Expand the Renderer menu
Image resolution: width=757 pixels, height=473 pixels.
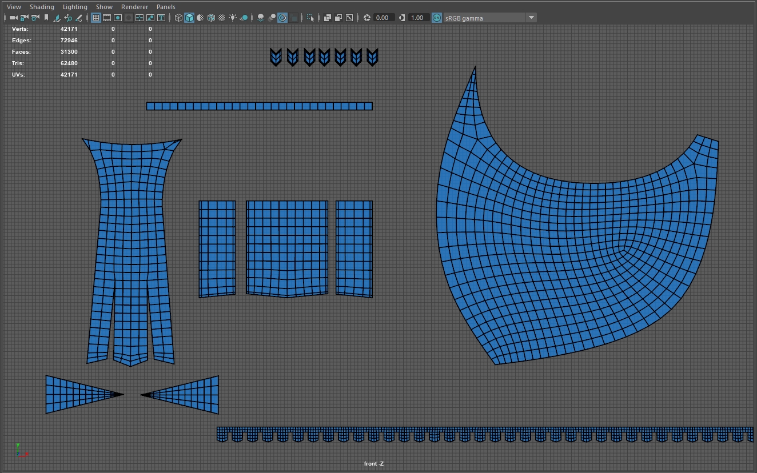click(134, 7)
